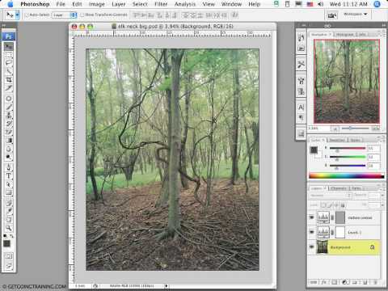Open the Filter menu

161,4
